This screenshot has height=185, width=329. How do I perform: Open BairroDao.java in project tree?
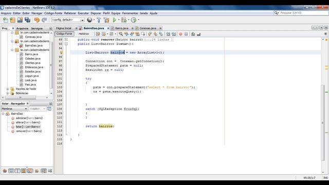click(33, 46)
